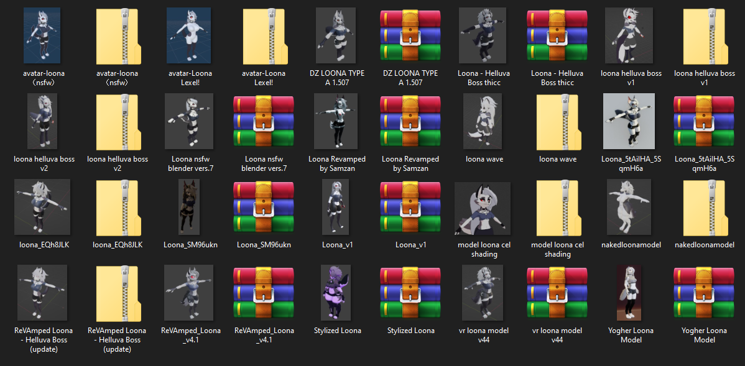Click the Loona - Helluva Boss thicc image thumbnail
Viewport: 745px width, 366px height.
click(482, 35)
